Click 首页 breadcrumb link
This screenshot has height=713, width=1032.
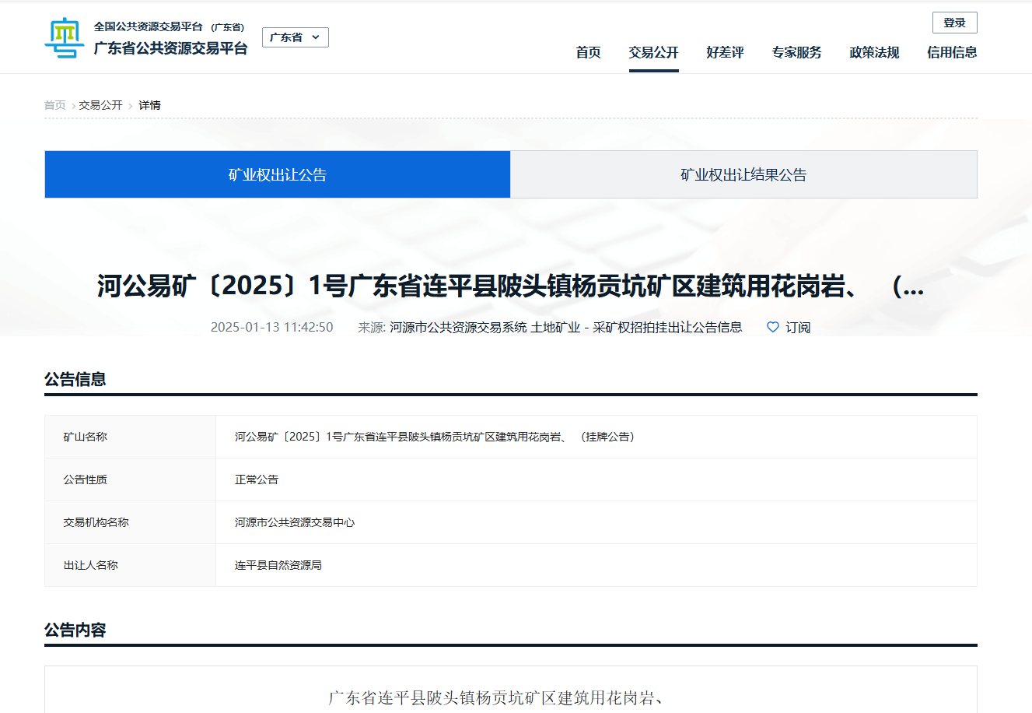54,105
